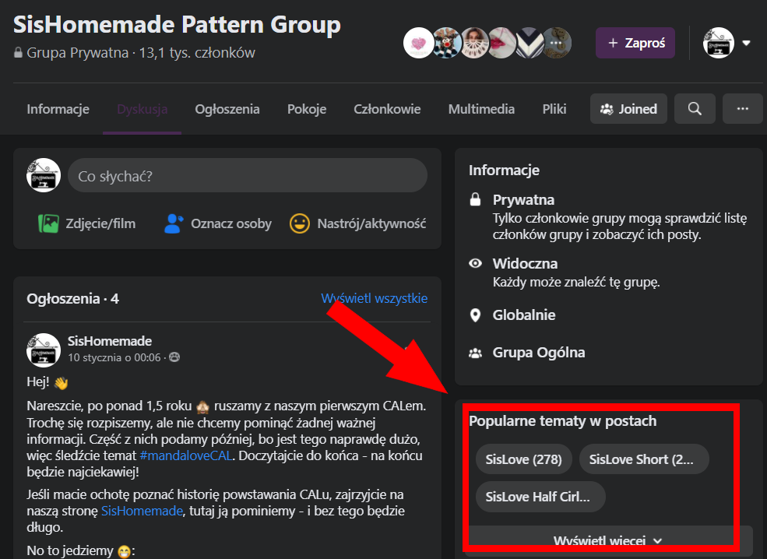Click the pink member avatar in header
This screenshot has width=767, height=559.
point(418,43)
